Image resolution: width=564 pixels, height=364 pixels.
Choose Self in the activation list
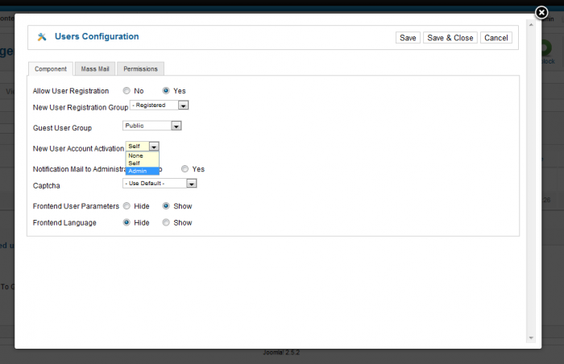click(143, 163)
